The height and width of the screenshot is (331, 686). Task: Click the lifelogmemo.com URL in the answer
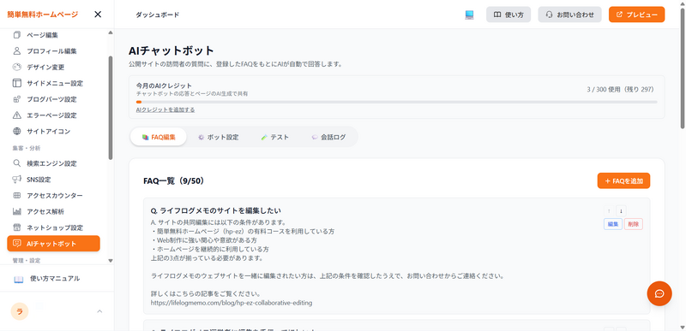click(x=232, y=302)
